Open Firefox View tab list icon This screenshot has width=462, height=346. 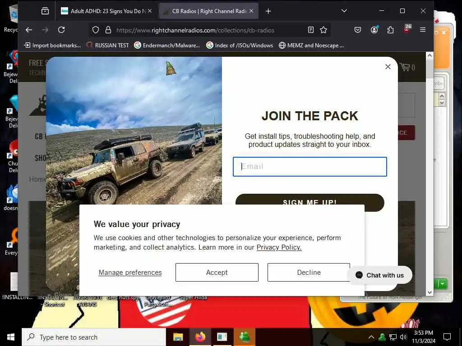pyautogui.click(x=45, y=11)
